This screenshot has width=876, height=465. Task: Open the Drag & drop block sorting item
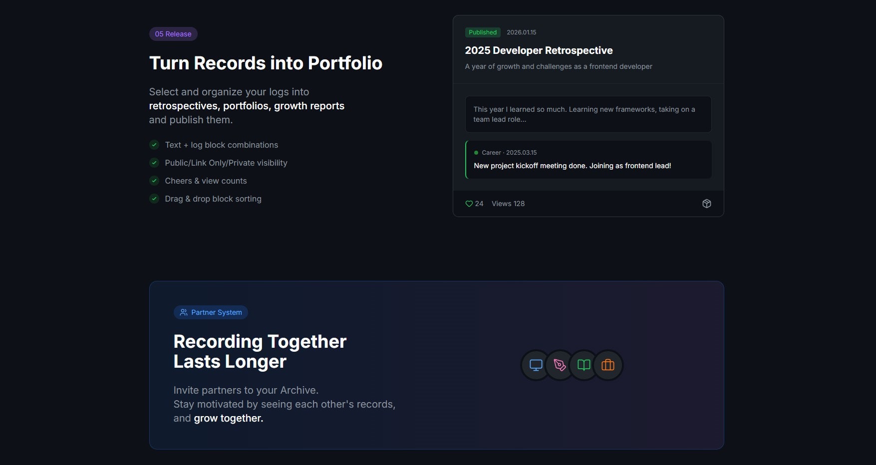(213, 199)
